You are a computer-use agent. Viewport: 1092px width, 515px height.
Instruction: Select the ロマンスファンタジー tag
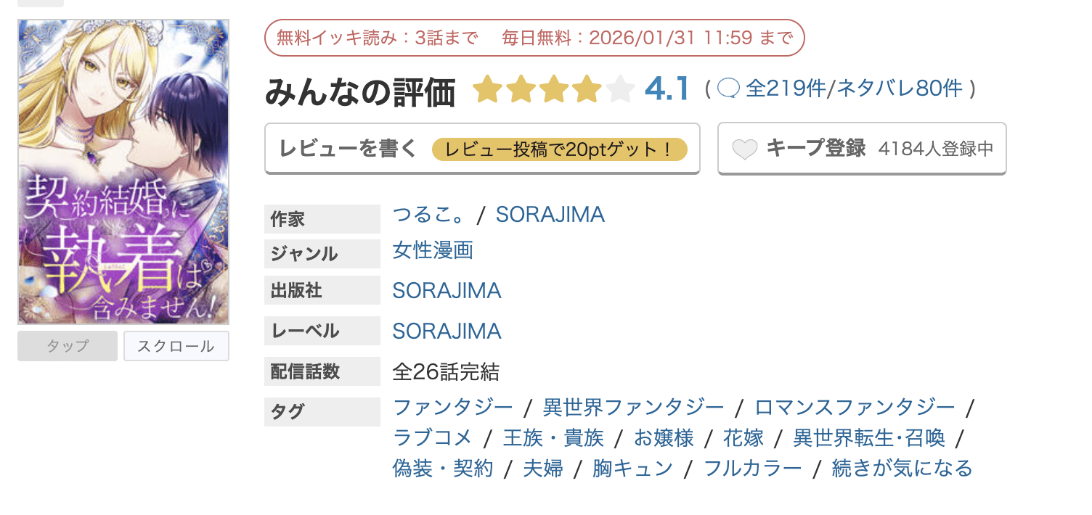[x=855, y=408]
